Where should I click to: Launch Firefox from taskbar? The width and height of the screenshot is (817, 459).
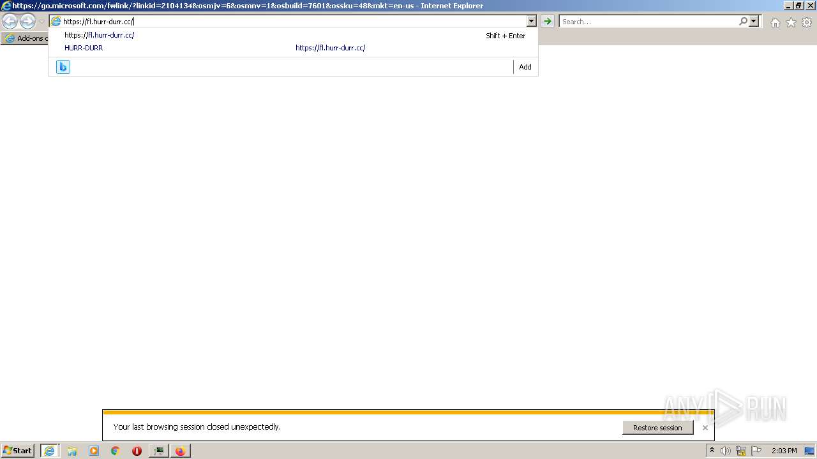tap(181, 451)
